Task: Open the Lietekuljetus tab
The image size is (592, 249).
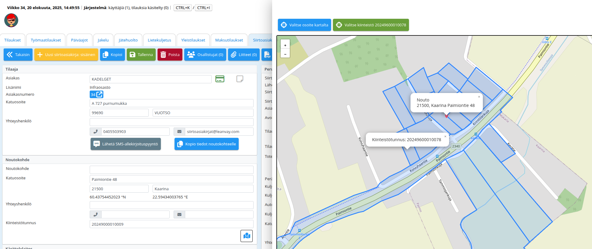Action: 159,40
